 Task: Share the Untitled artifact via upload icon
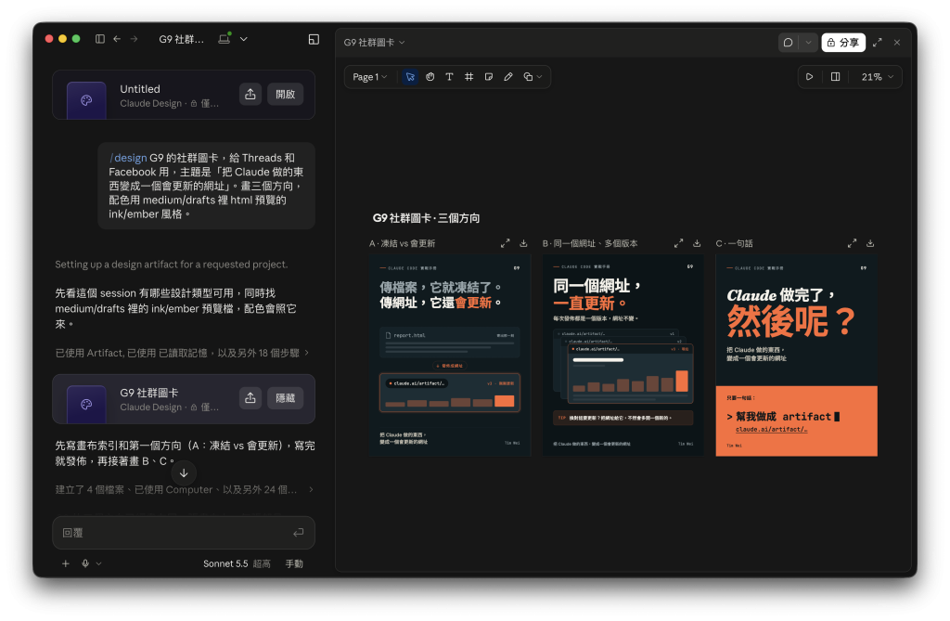pyautogui.click(x=250, y=94)
